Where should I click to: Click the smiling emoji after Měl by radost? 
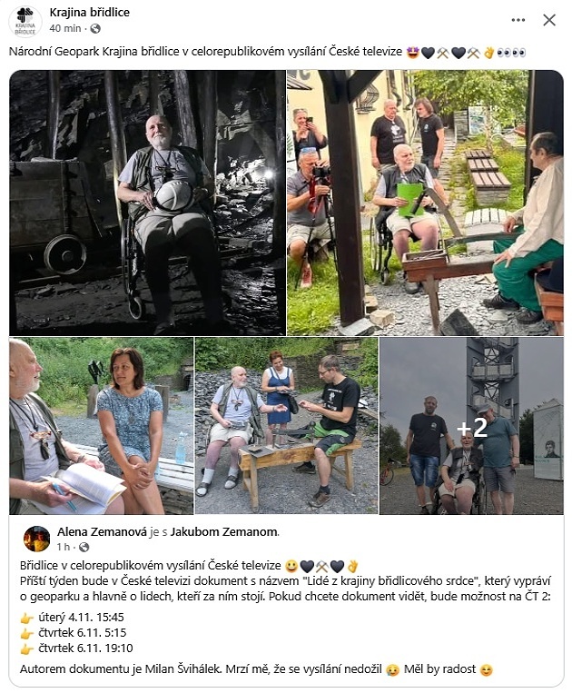tap(486, 670)
